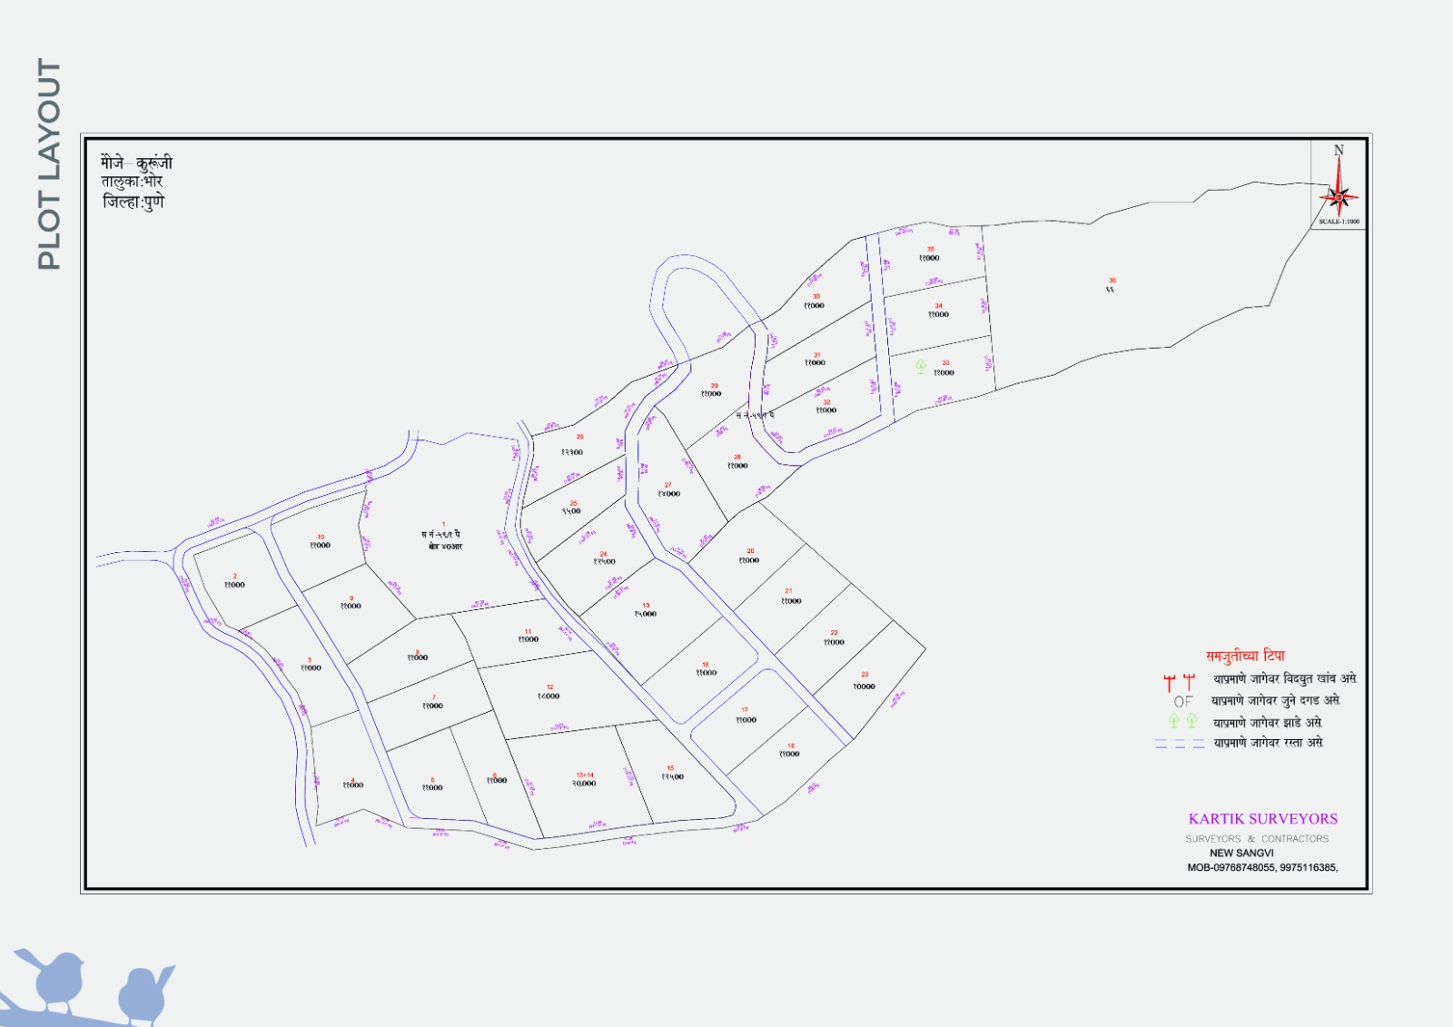Screen dimensions: 1453x1027
Task: Click the SCALE-1:1000 label under compass
Action: click(1339, 222)
